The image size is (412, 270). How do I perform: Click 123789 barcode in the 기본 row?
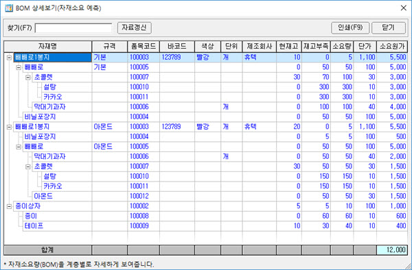[x=177, y=58]
